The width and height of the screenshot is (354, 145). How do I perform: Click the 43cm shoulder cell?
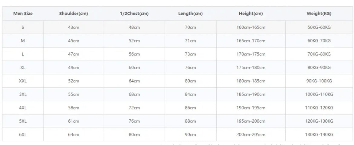(x=74, y=27)
